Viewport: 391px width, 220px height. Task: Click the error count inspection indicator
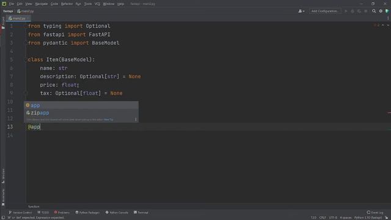(376, 26)
